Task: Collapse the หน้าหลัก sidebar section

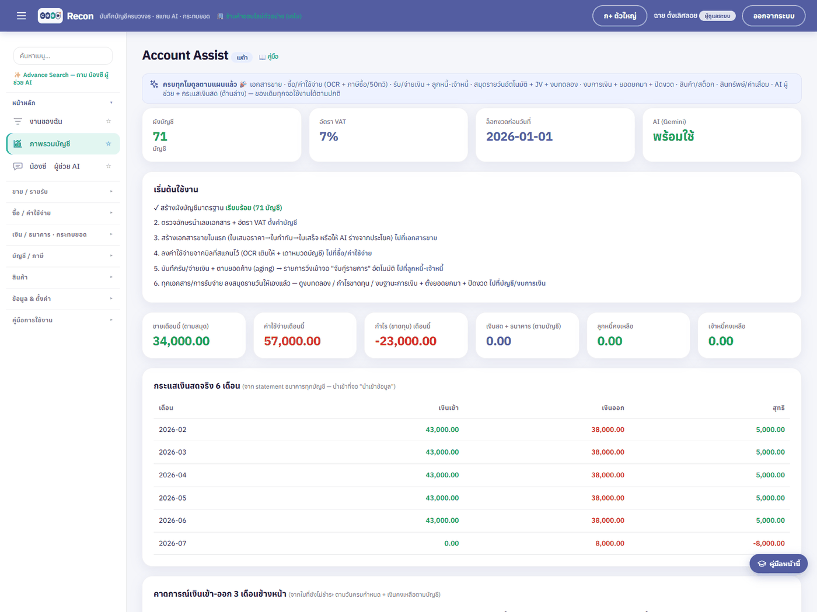Action: click(x=62, y=103)
